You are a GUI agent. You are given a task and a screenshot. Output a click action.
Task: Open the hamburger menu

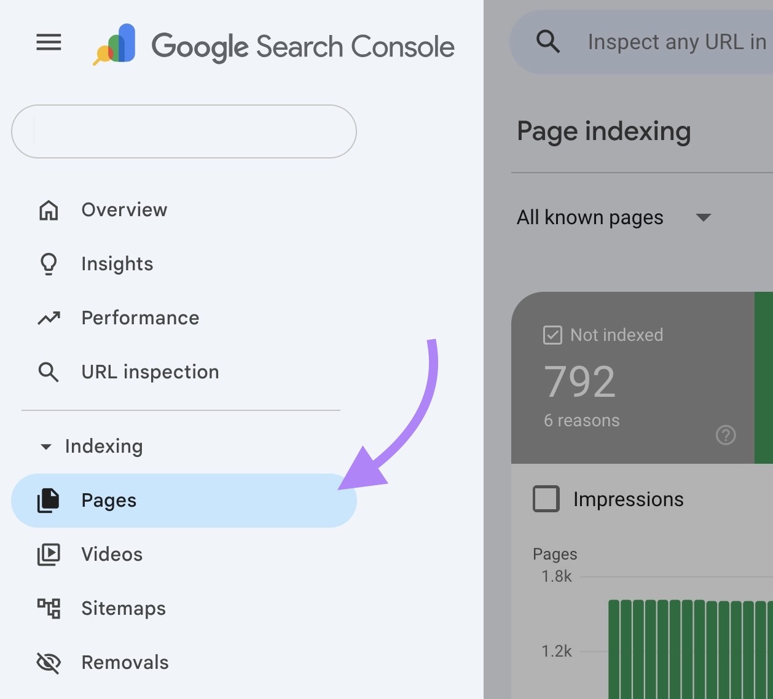point(49,42)
